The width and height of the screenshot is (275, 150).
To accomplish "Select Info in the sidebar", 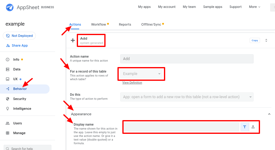I will 16,60.
